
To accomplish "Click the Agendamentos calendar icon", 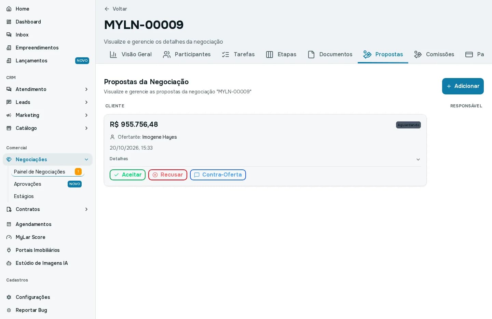I will [9, 224].
